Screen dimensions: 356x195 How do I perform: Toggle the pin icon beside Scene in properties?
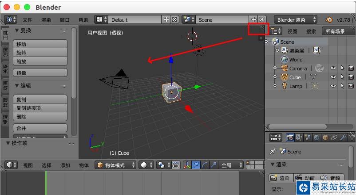[273, 151]
